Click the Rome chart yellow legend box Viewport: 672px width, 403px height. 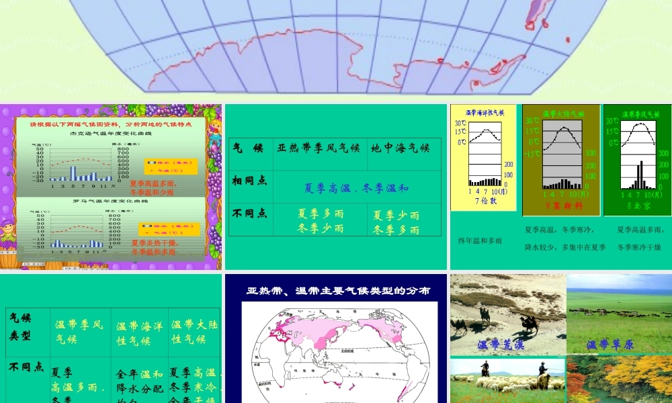click(169, 228)
